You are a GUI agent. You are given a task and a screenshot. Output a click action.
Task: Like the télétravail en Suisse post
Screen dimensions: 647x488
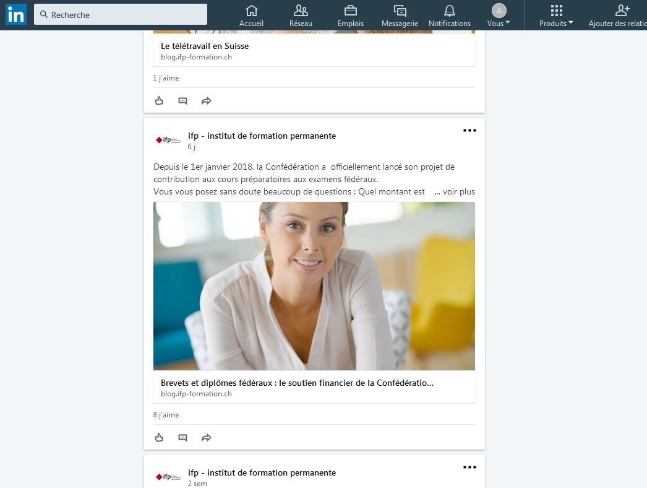[x=159, y=101]
